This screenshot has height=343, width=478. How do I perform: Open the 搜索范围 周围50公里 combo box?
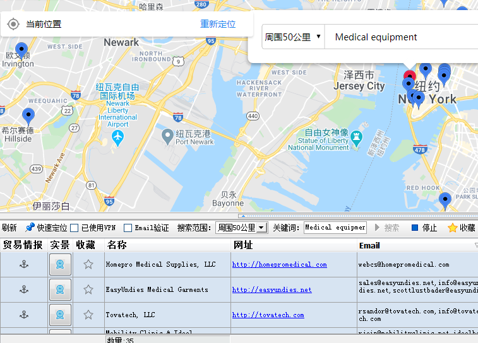[x=241, y=228]
